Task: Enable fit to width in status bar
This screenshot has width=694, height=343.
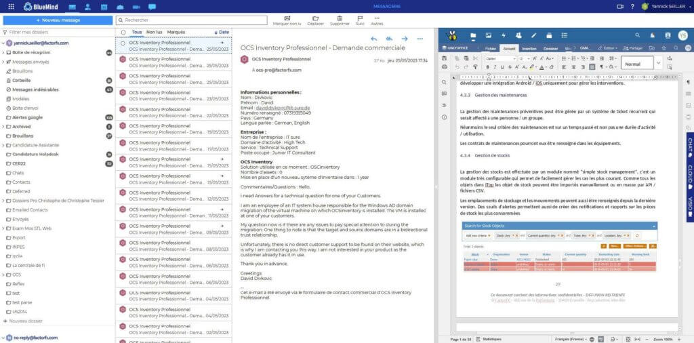Action: pos(637,339)
